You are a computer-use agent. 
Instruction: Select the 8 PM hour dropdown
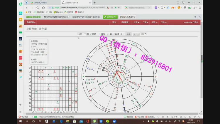pos(104,34)
